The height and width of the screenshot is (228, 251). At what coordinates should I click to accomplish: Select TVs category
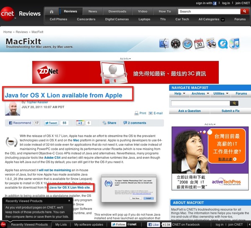click(163, 19)
